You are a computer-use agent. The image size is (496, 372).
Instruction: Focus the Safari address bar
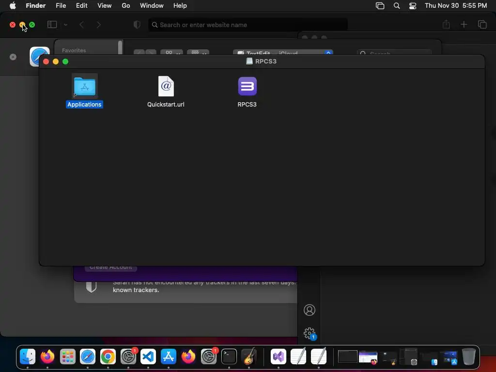pyautogui.click(x=248, y=25)
